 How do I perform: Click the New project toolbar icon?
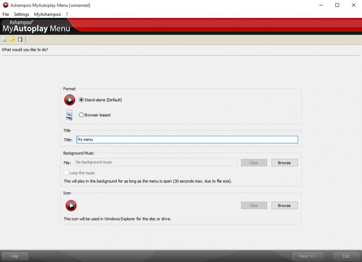4,39
